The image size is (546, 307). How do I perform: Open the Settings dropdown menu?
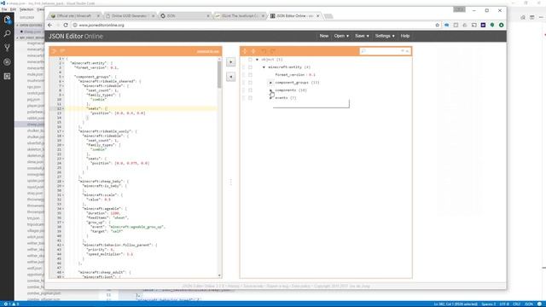pos(385,36)
